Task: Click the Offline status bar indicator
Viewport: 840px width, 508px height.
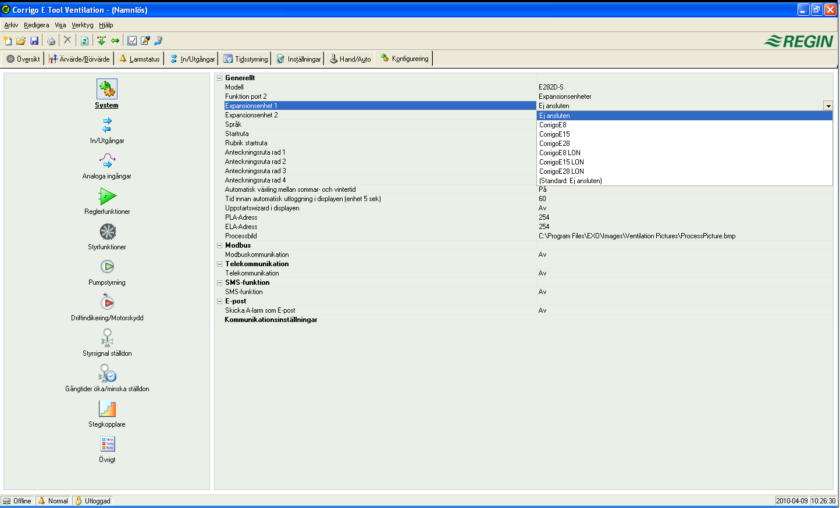Action: (17, 500)
